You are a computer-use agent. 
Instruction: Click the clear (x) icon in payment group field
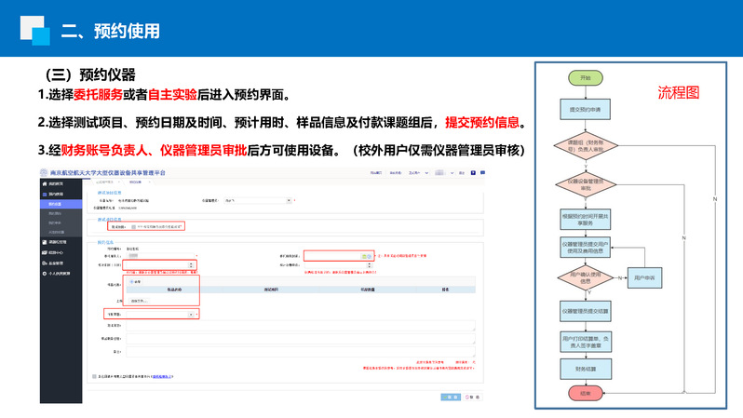tap(191, 315)
